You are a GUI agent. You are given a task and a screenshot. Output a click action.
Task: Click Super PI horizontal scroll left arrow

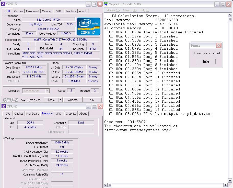106,185
